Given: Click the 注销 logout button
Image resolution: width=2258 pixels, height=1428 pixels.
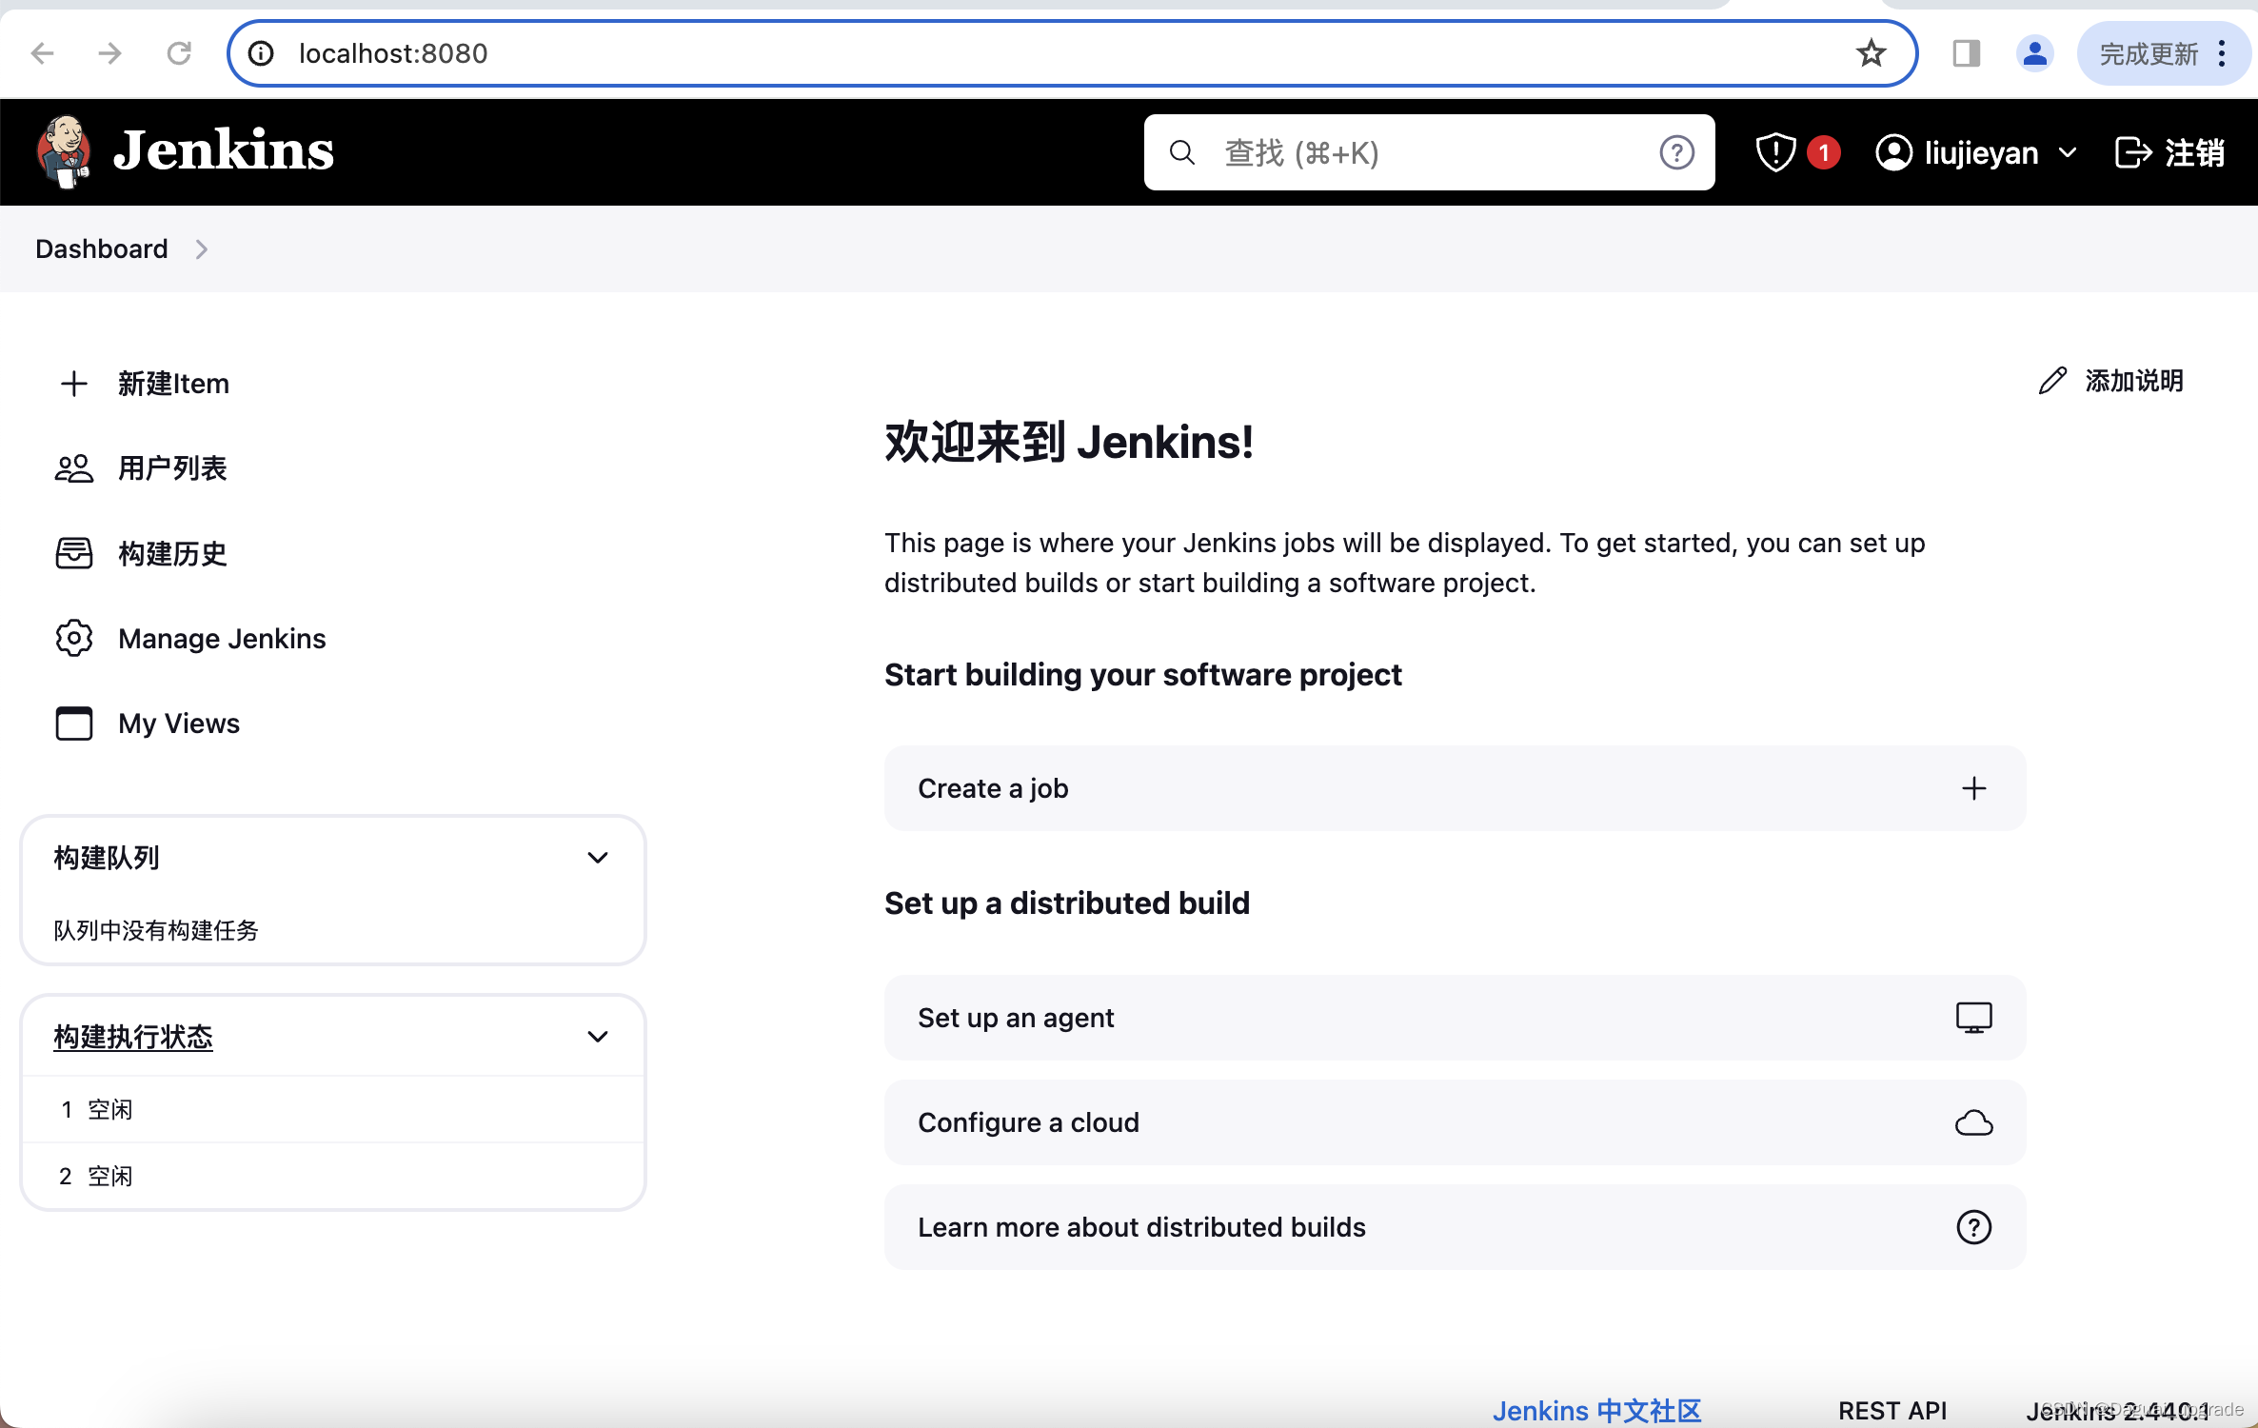Looking at the screenshot, I should click(x=2169, y=152).
